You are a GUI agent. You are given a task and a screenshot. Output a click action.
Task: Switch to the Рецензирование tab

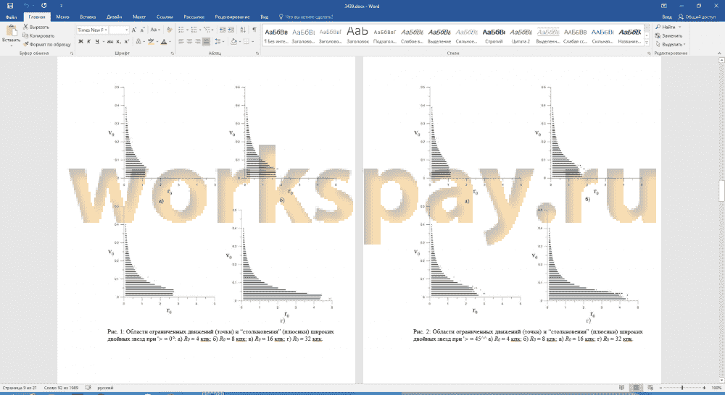pos(232,17)
